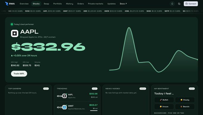The height and width of the screenshot is (115, 203).
Task: Click MSTR in the ticker strip
Action: point(172,11)
